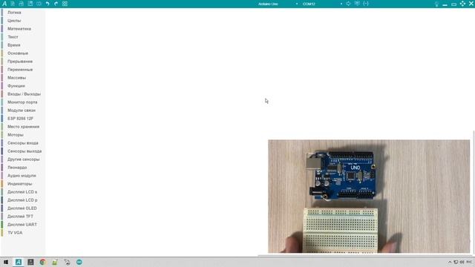Open the Время category
Image resolution: width=475 pixels, height=267 pixels.
[x=13, y=45]
